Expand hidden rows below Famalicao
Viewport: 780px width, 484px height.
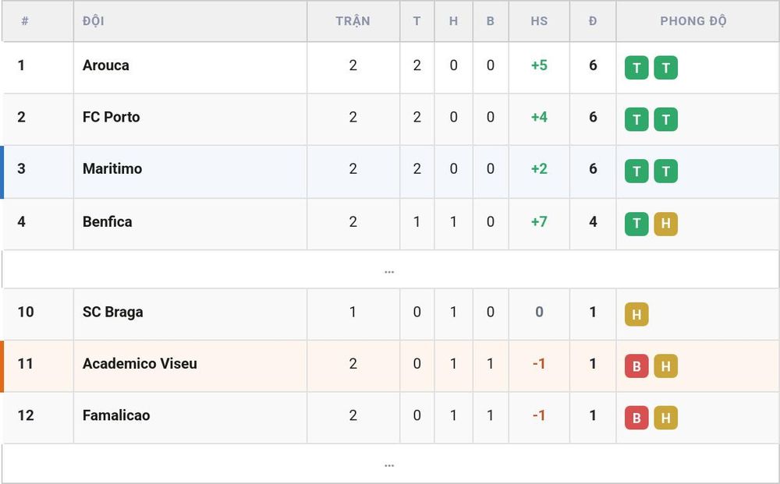point(389,464)
